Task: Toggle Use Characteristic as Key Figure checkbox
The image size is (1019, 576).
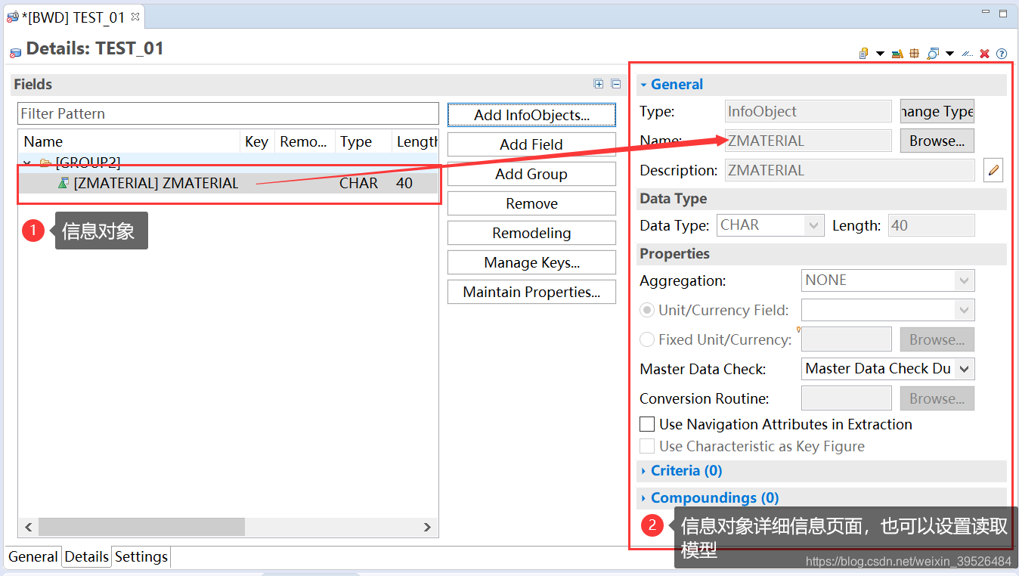Action: click(647, 446)
